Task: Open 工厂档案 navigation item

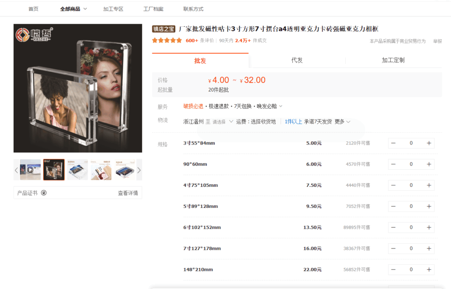Action: (x=153, y=9)
